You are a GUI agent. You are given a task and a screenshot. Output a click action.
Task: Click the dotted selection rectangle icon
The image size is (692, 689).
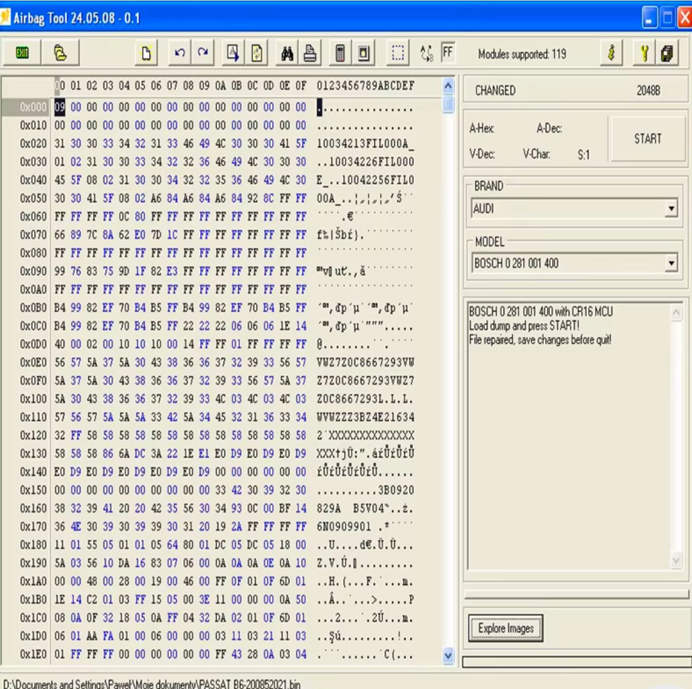[x=398, y=54]
